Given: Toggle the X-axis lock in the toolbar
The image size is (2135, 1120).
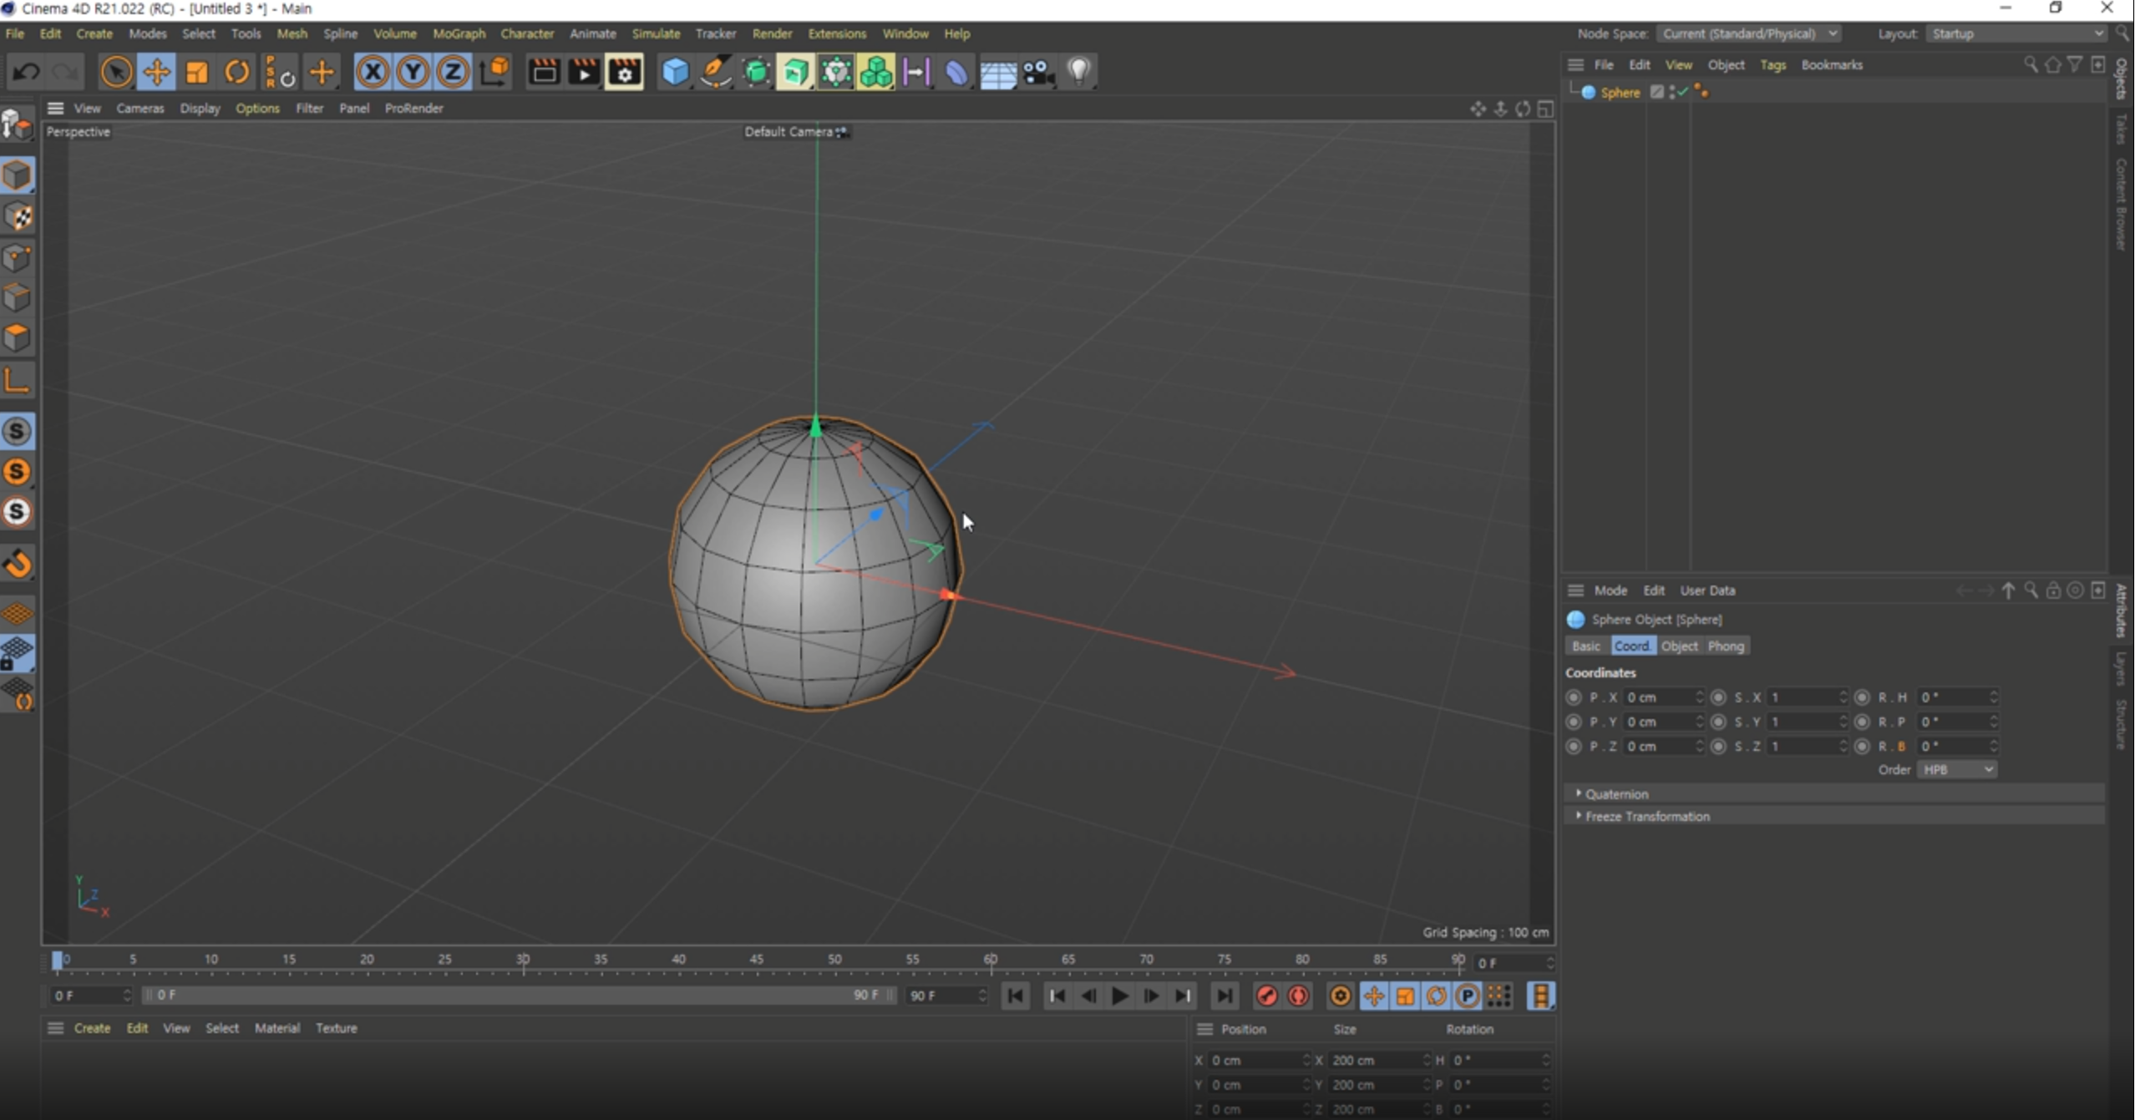Looking at the screenshot, I should tap(372, 72).
